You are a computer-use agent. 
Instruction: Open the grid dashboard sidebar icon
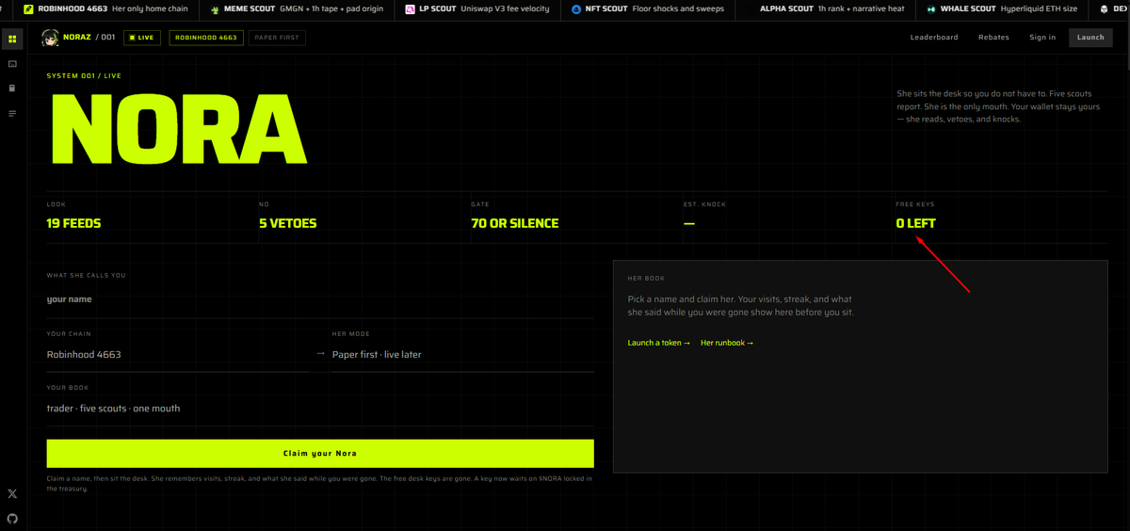point(12,40)
